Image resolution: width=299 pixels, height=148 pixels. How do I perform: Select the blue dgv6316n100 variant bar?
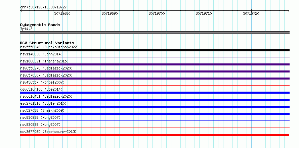[155, 93]
